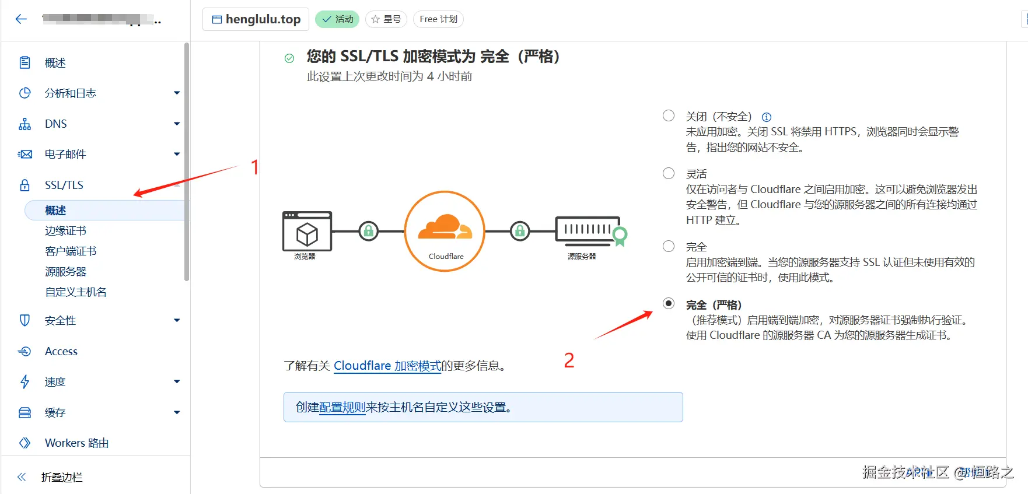Viewport: 1028px width, 494px height.
Task: Click the henglulu.top domain button
Action: pos(256,19)
